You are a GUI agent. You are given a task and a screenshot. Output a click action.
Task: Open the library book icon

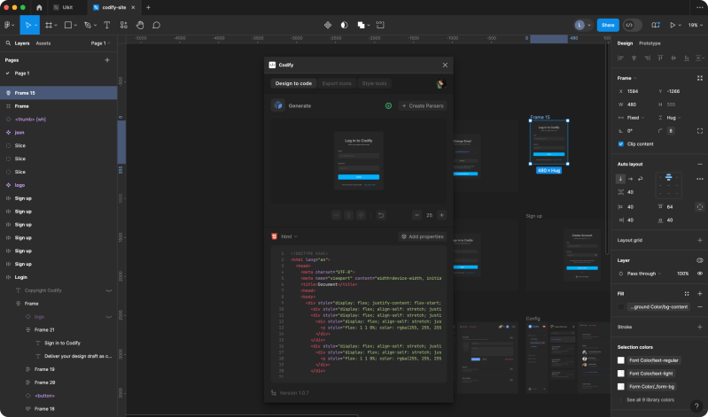pos(655,26)
